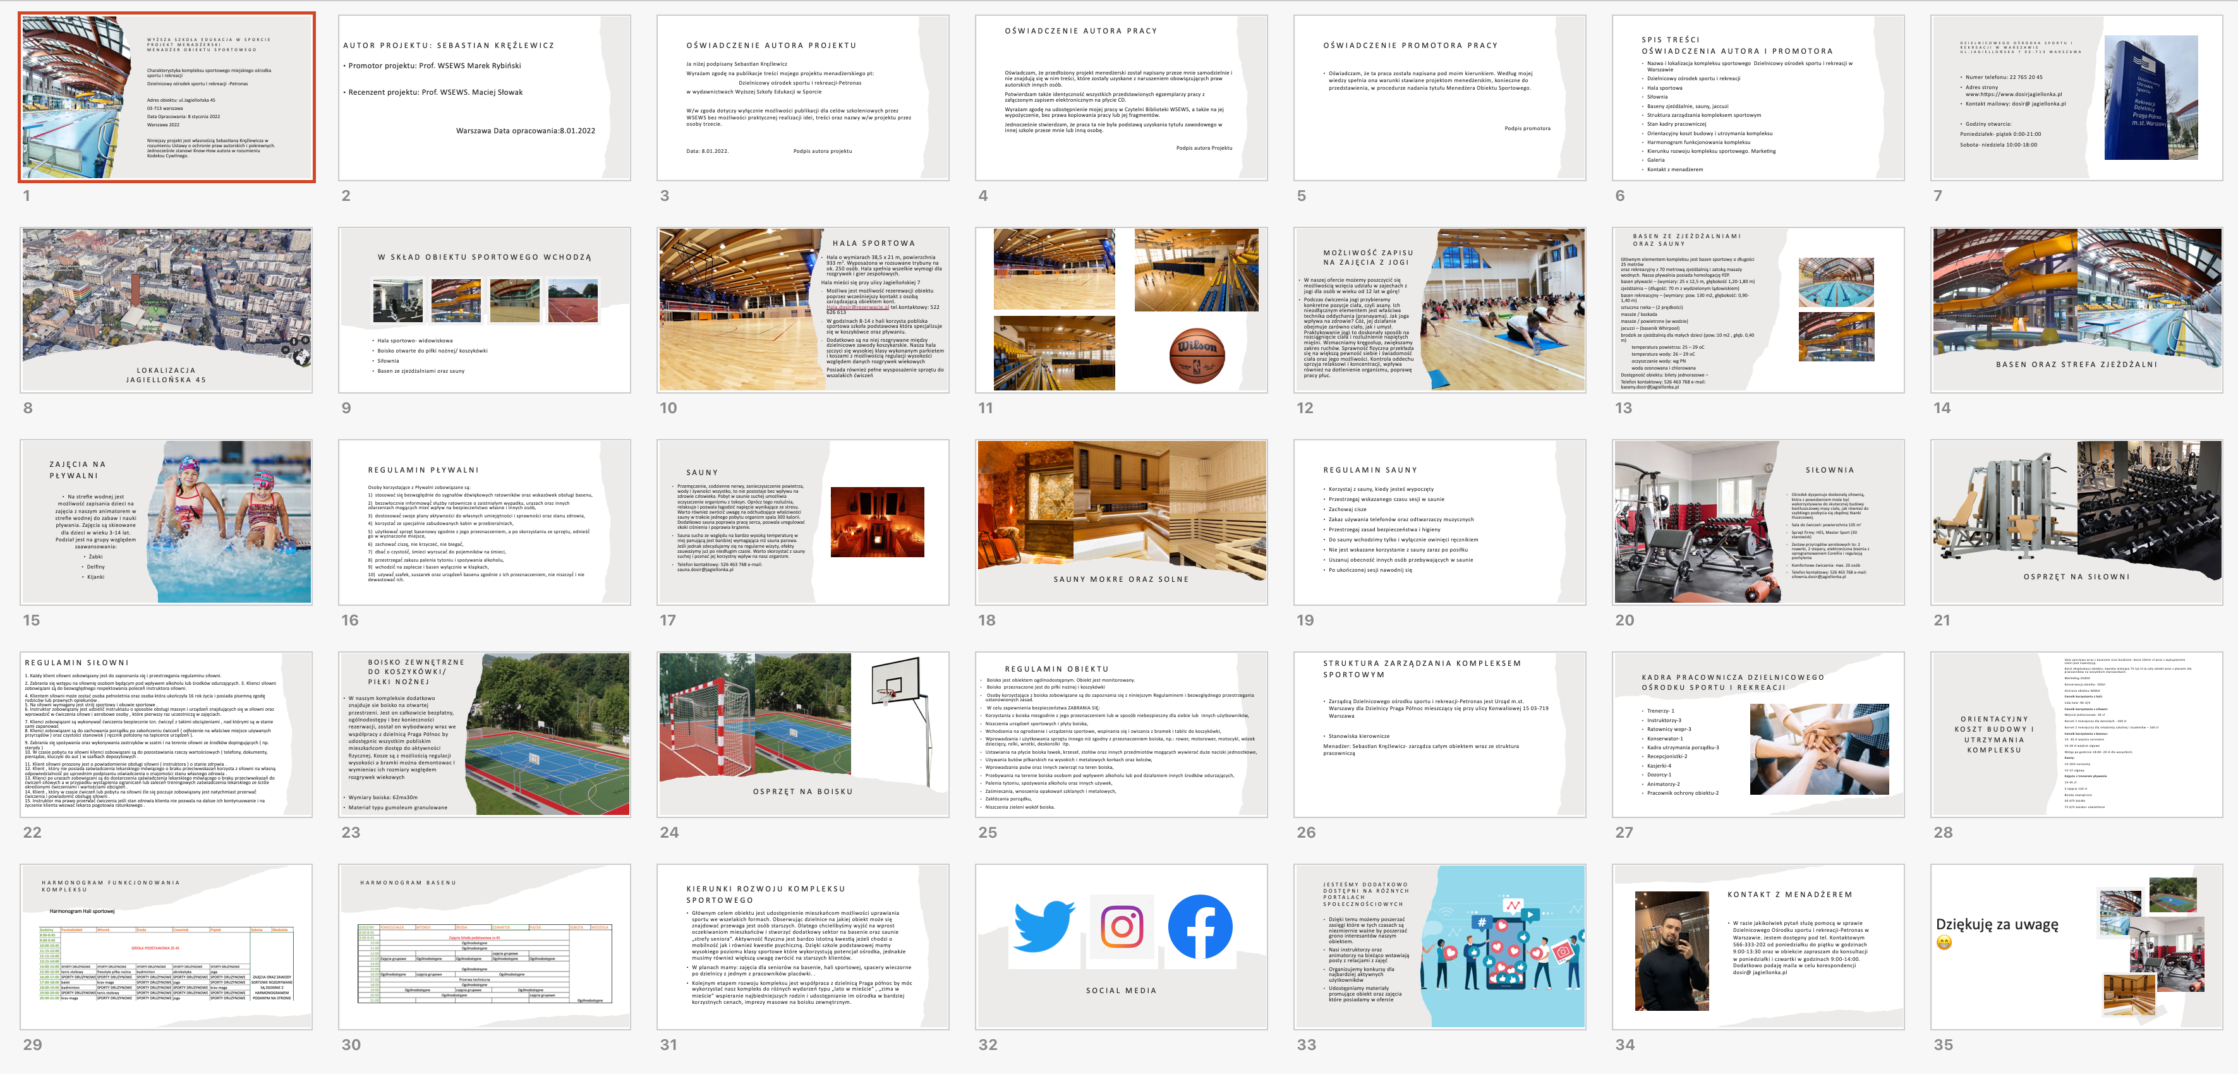This screenshot has width=2238, height=1074.
Task: Select slide 8 Lokalizacja Jagiellońska 45
Action: pos(167,310)
